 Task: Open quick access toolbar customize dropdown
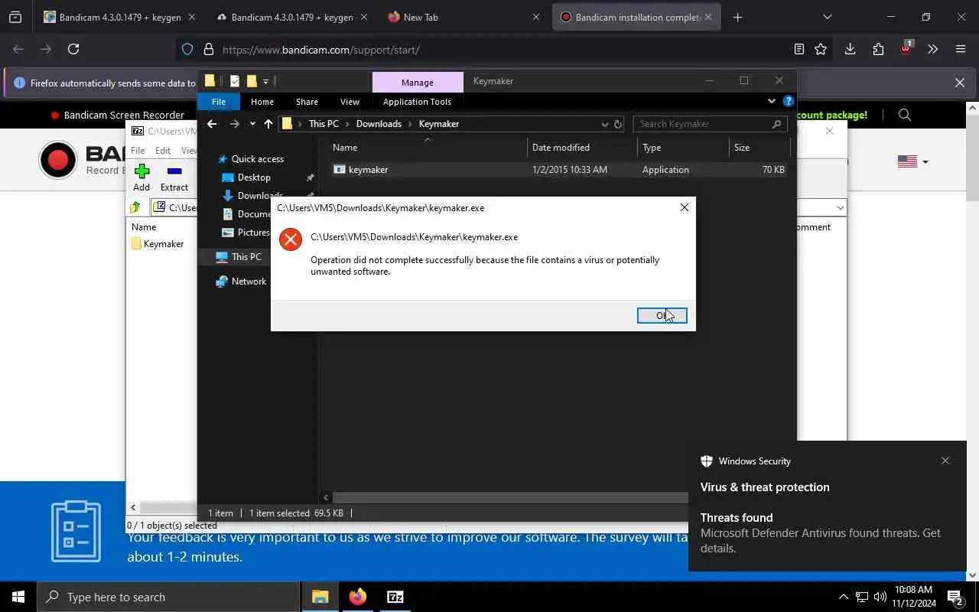click(x=265, y=82)
